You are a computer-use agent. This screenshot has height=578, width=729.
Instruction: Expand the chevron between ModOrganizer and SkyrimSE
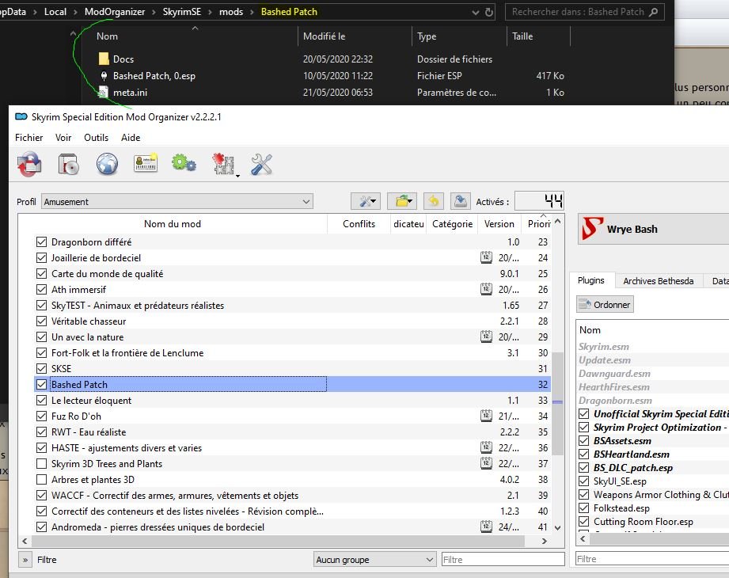[x=154, y=12]
